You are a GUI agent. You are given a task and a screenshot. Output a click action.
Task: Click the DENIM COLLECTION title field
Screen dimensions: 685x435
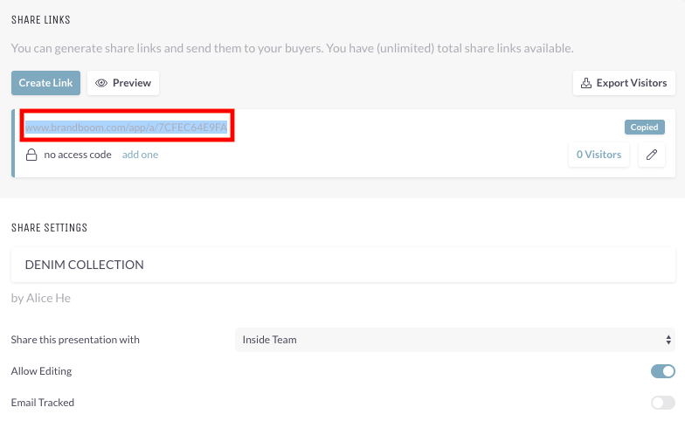pyautogui.click(x=342, y=265)
